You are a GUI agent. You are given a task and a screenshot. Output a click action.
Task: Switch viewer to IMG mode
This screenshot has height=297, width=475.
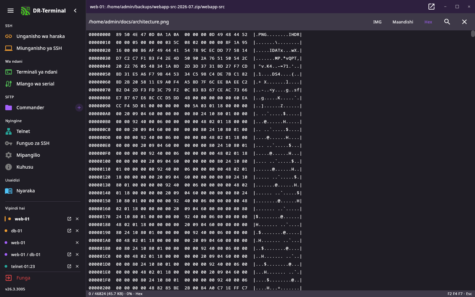[377, 22]
